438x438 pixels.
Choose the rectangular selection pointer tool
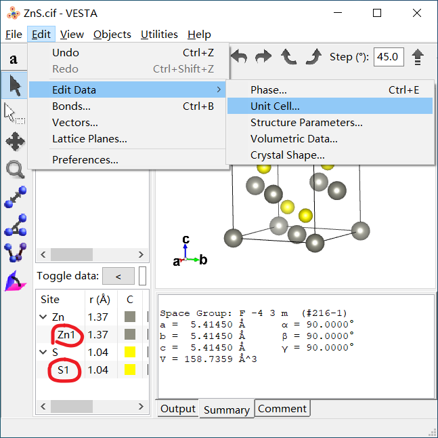[x=14, y=113]
